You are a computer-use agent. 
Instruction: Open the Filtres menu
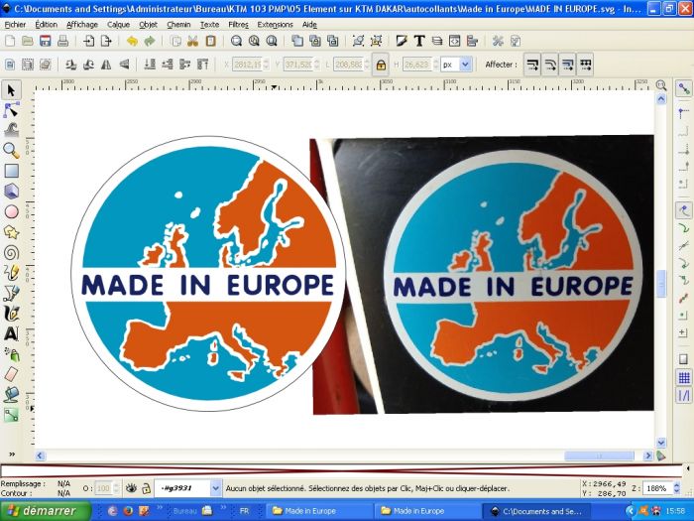[x=238, y=24]
